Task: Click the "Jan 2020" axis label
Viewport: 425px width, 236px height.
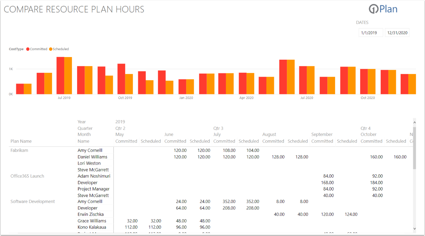Action: [186, 98]
